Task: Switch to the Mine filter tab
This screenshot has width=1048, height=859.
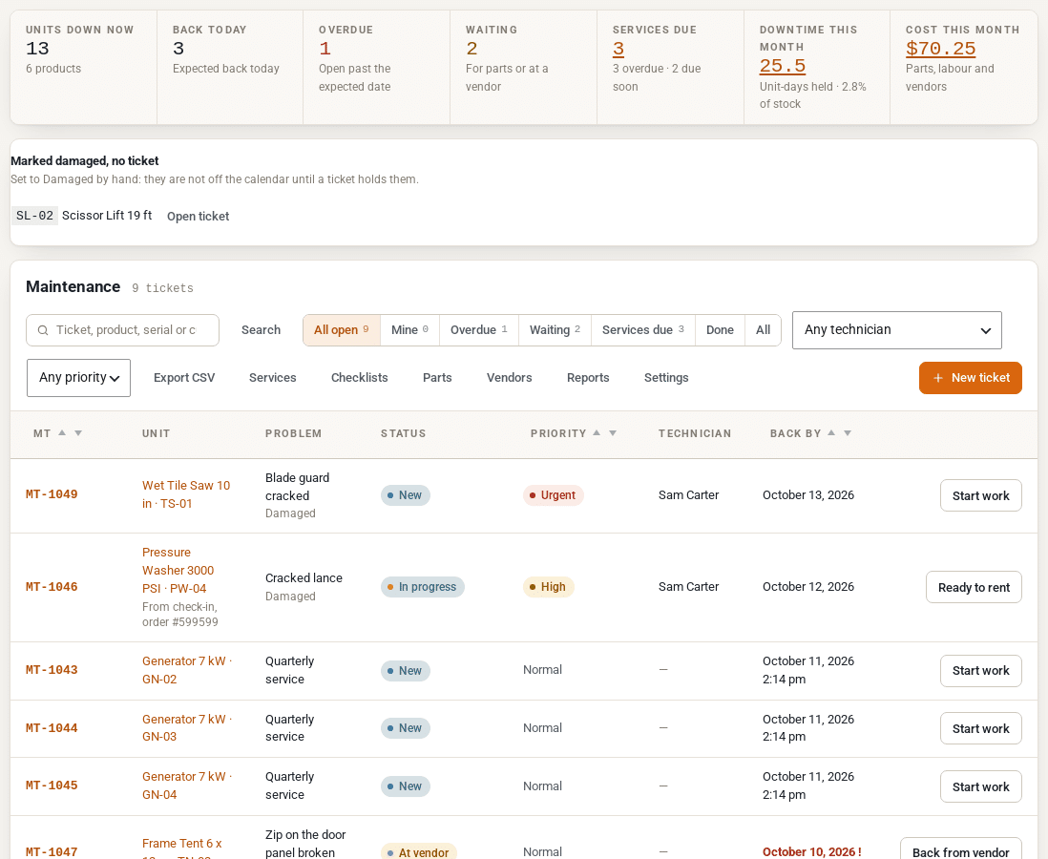Action: click(x=409, y=330)
